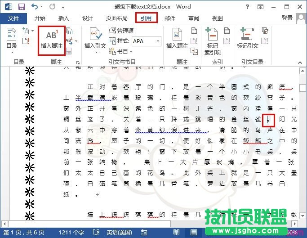Click Insert Table of Figures icon
This screenshot has width=307, height=238.
click(x=194, y=31)
